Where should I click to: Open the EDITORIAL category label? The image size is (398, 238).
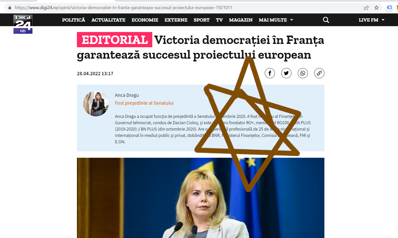tap(114, 40)
